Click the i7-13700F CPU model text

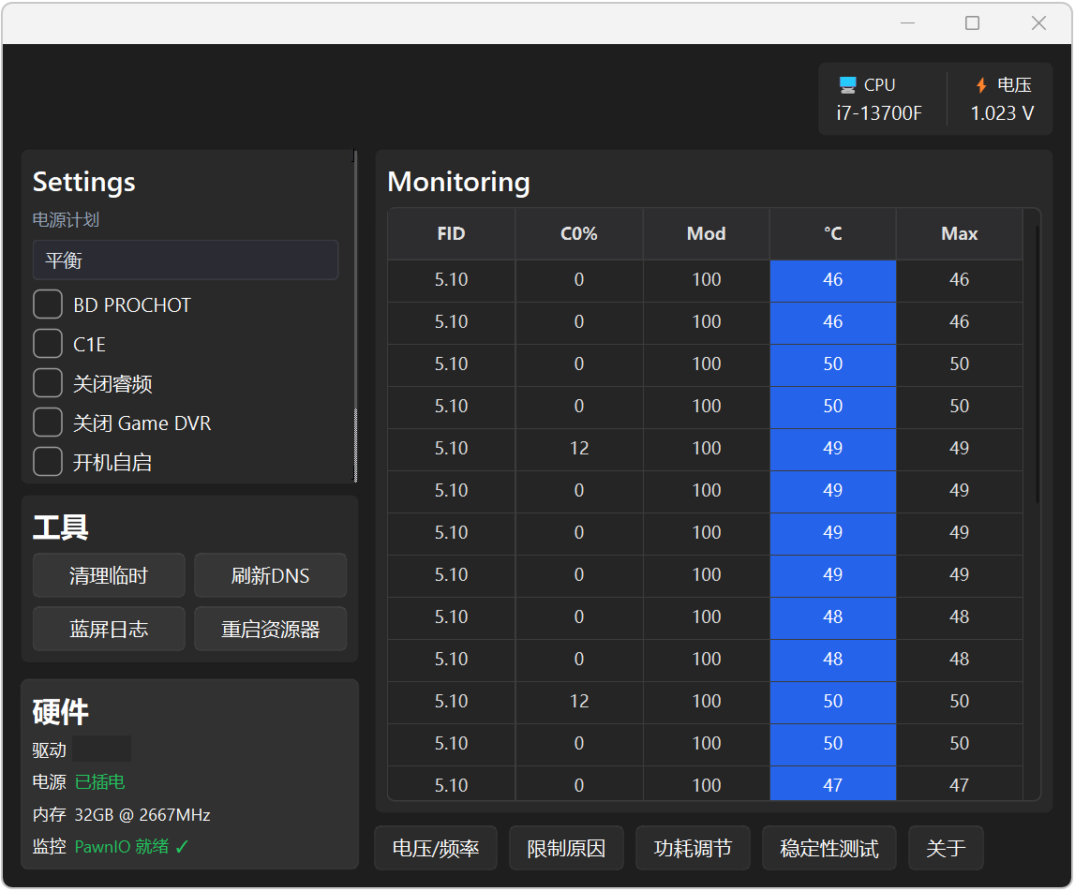click(879, 113)
